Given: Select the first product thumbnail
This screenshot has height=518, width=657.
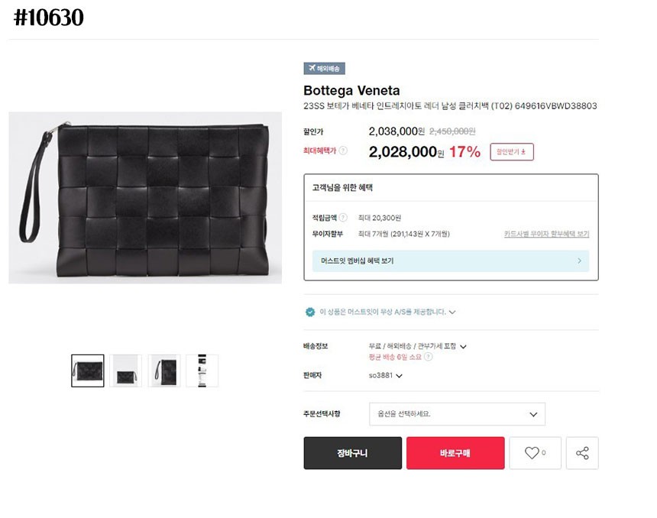Looking at the screenshot, I should pyautogui.click(x=88, y=371).
